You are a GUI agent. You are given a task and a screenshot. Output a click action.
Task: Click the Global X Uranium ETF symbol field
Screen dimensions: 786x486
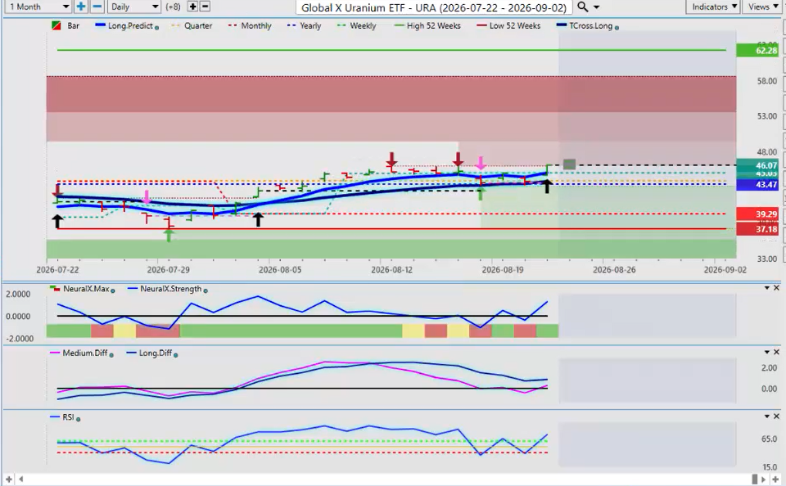(434, 7)
